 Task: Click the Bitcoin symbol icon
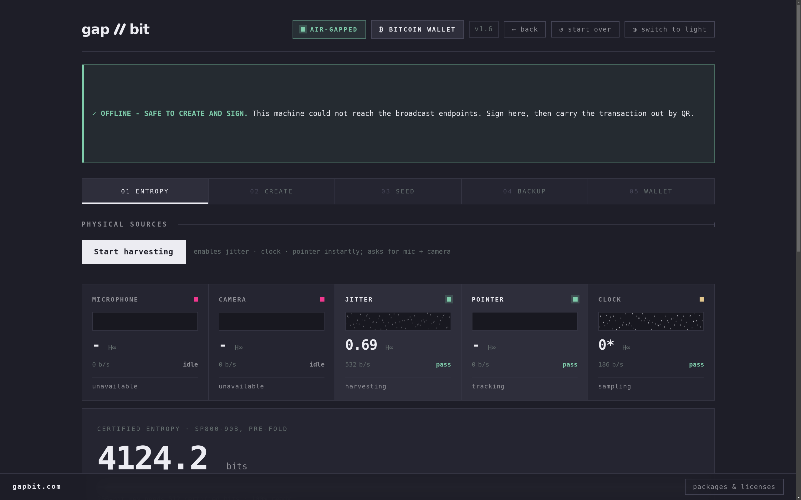(x=381, y=29)
